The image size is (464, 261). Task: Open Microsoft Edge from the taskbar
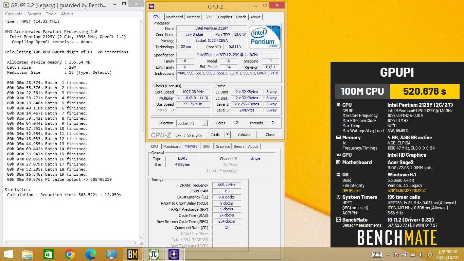click(x=90, y=254)
